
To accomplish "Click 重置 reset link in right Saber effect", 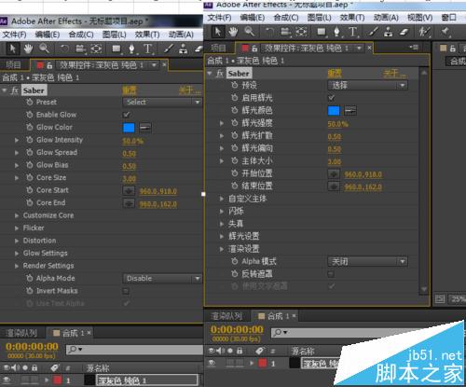I will 335,74.
